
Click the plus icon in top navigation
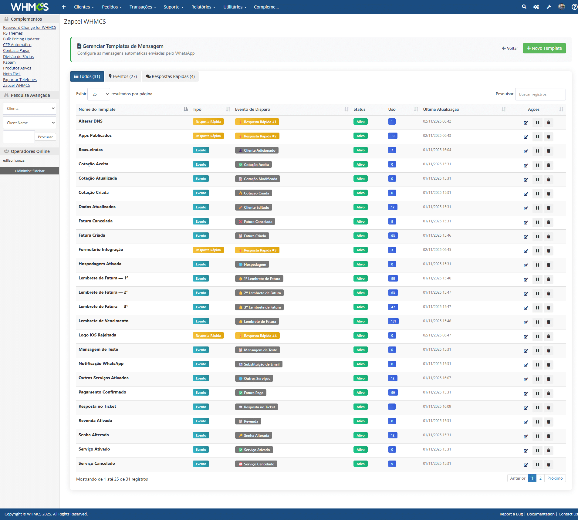click(64, 7)
